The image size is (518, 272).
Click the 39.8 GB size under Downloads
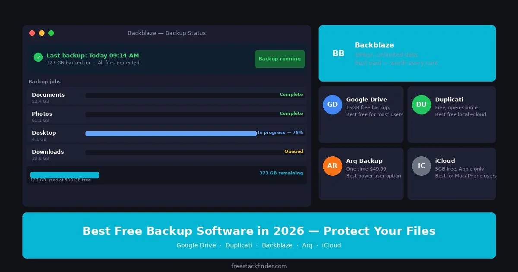(x=41, y=158)
